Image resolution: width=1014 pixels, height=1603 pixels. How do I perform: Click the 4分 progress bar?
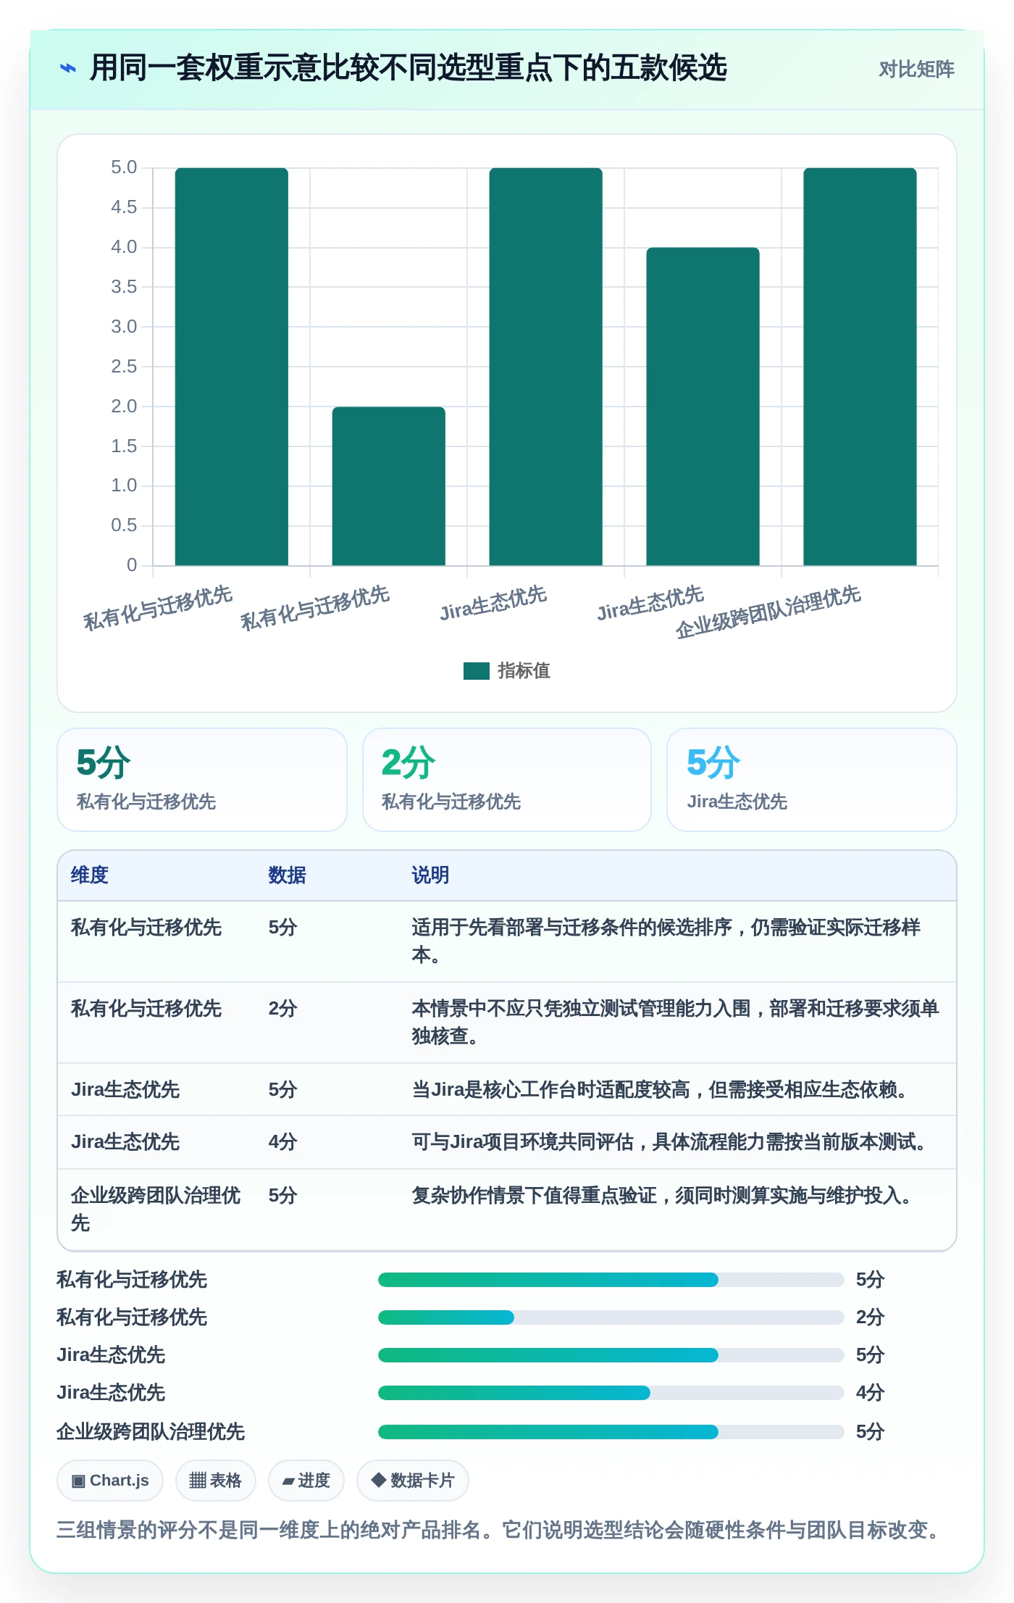pos(611,1393)
